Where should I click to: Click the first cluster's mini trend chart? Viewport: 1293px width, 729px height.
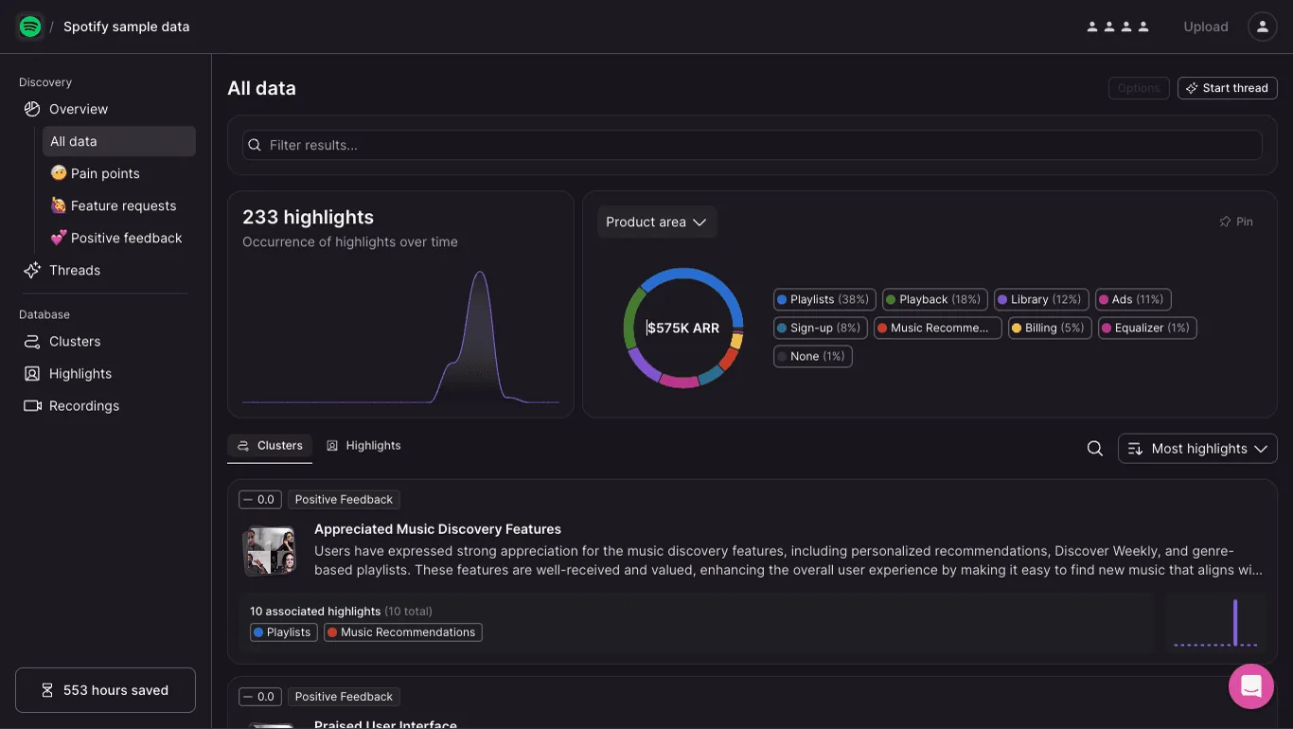click(x=1215, y=623)
